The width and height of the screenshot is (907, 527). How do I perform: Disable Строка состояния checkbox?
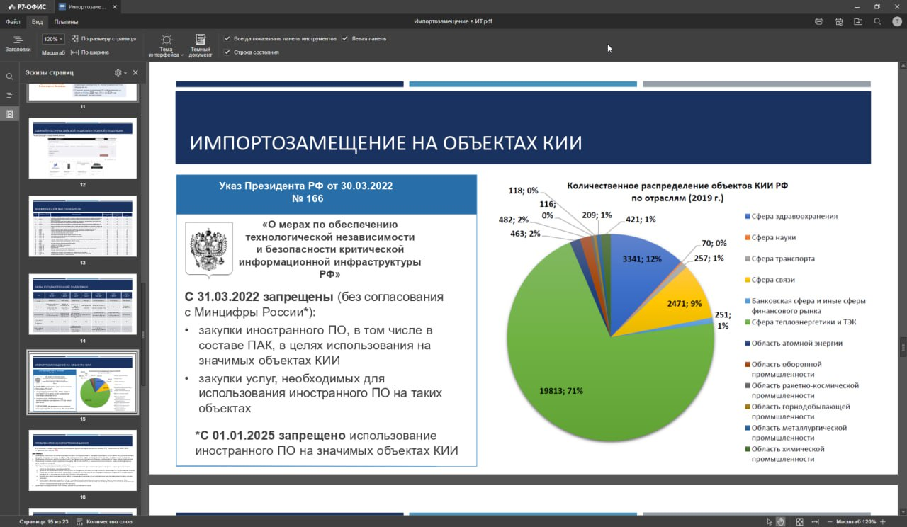227,52
